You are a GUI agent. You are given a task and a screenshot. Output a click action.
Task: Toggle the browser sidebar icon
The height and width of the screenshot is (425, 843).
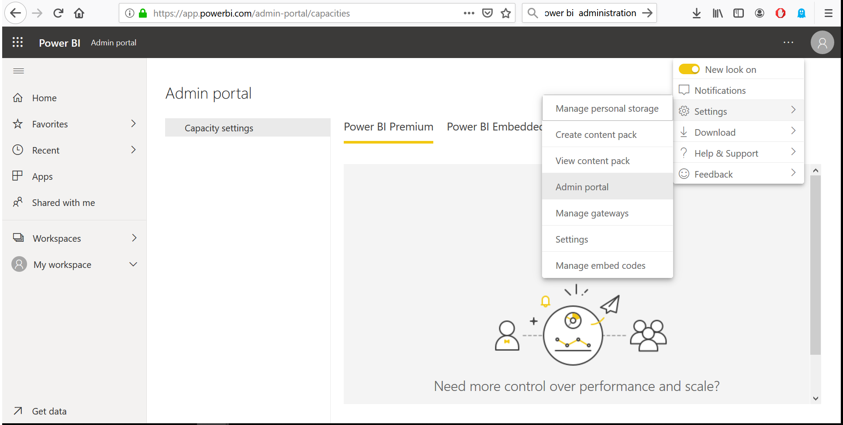pos(739,13)
